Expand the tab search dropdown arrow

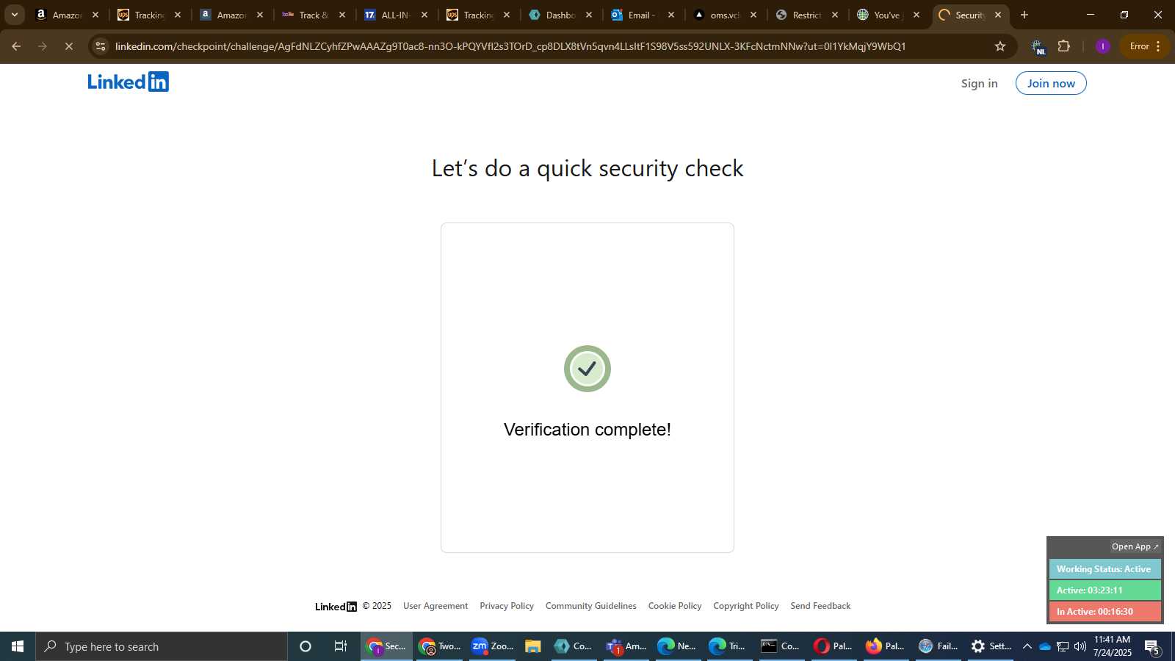click(x=14, y=15)
